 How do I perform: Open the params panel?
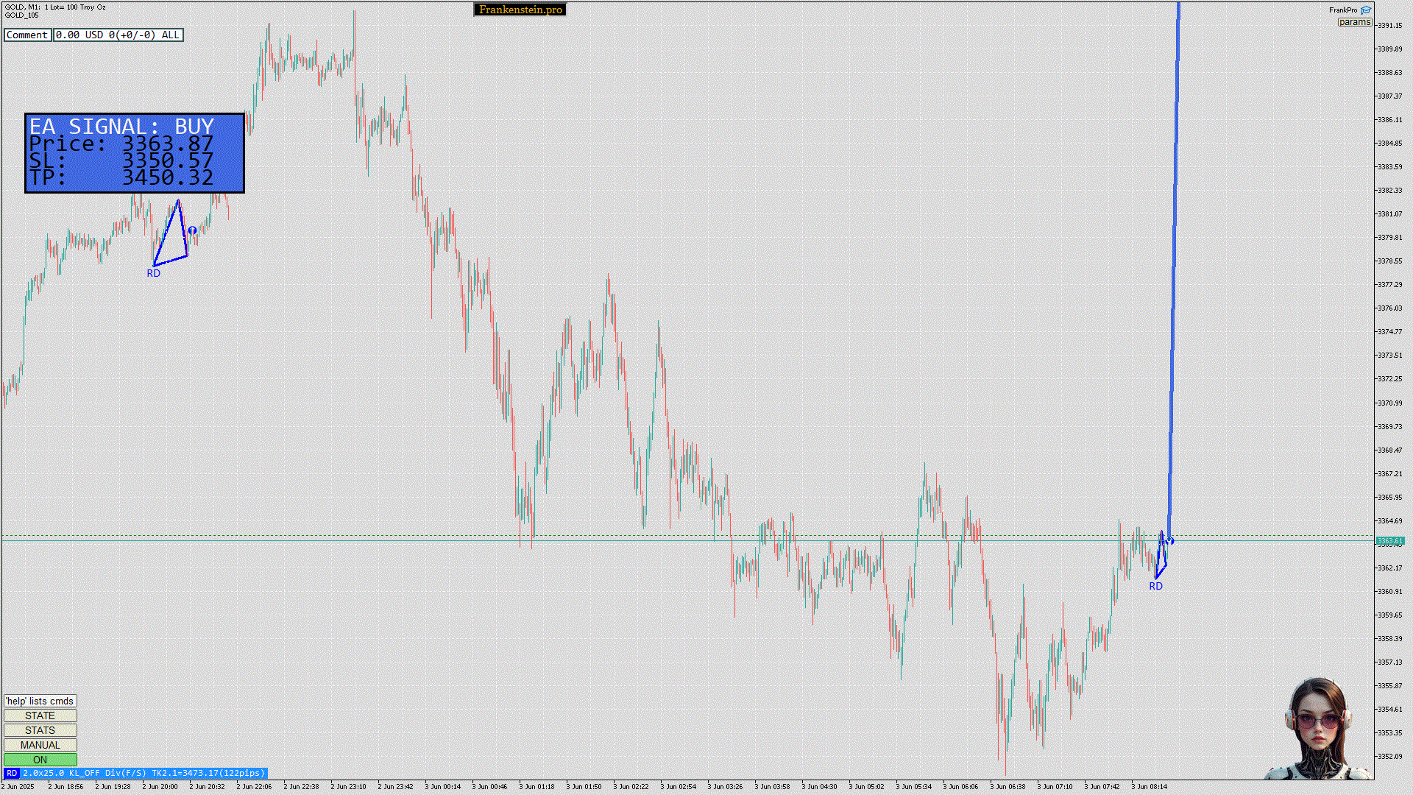[x=1354, y=22]
